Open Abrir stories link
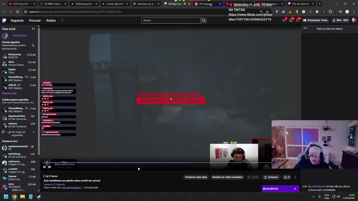Viewport: 358px width, 201px height. pyautogui.click(x=19, y=35)
